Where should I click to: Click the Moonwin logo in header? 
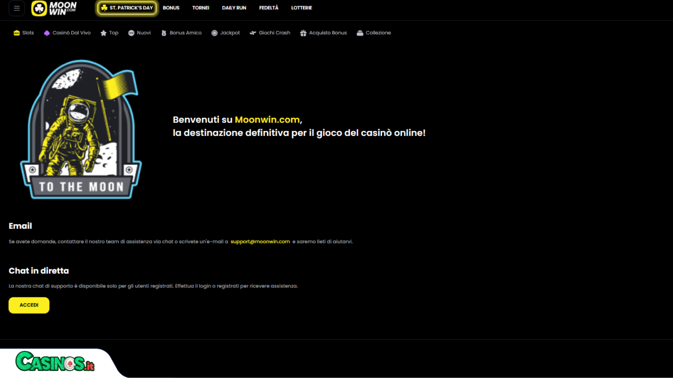(x=54, y=8)
